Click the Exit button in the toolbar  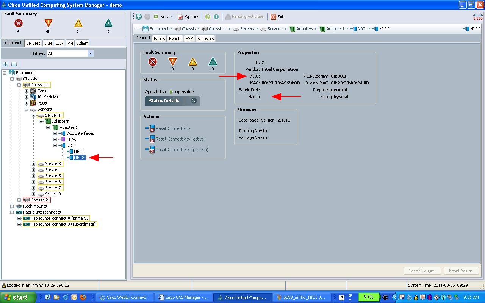tap(277, 17)
